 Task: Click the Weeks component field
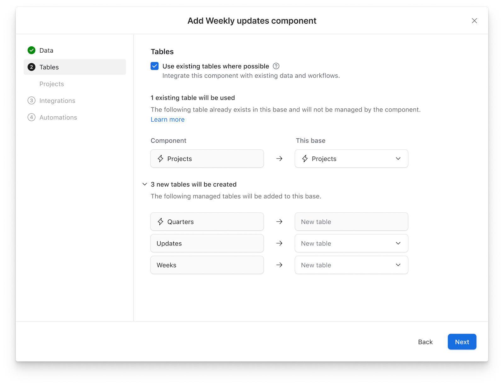[207, 265]
